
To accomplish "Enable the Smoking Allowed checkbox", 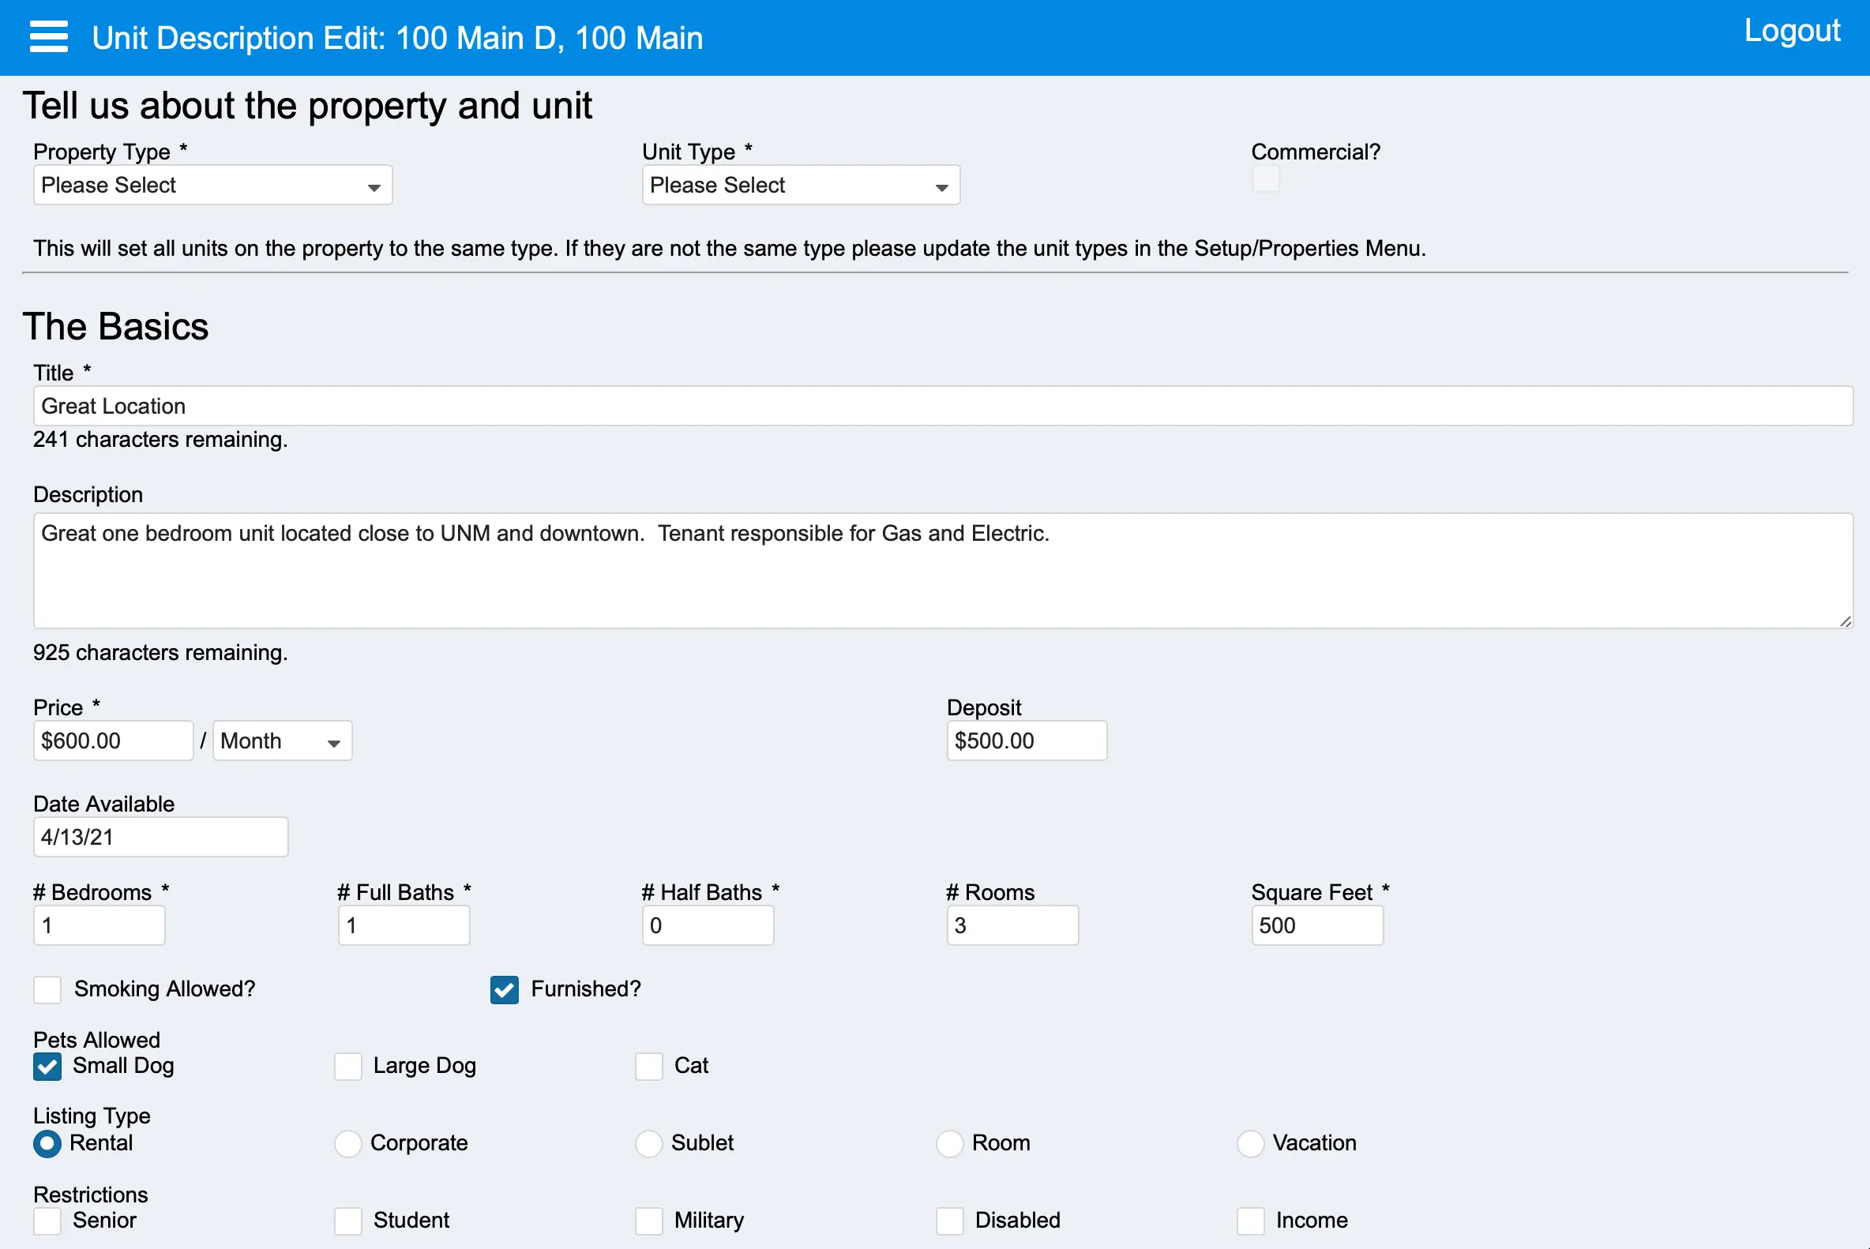I will (48, 990).
